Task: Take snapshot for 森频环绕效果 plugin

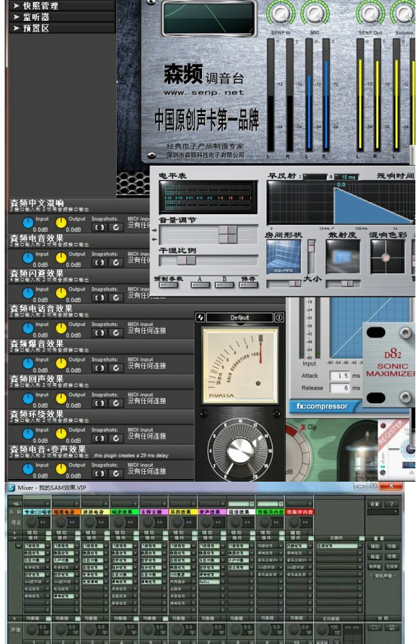Action: coord(99,438)
